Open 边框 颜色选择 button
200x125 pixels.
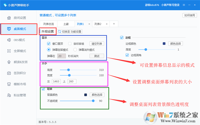pos(175,44)
